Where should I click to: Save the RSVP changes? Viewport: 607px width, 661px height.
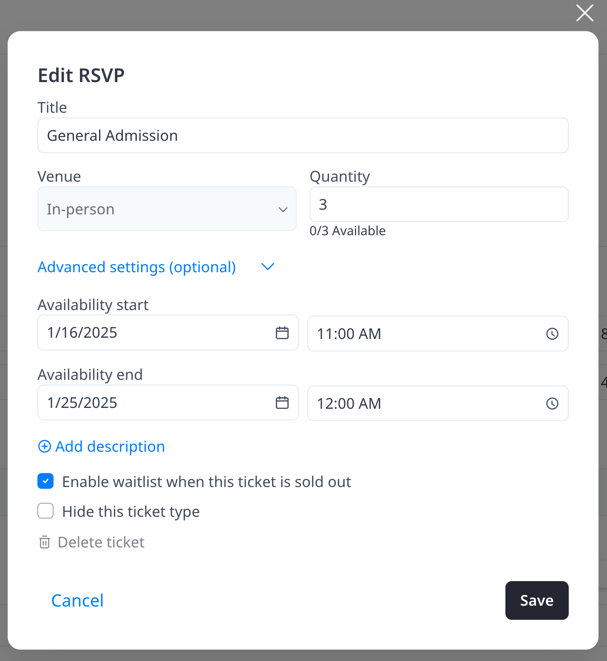536,600
